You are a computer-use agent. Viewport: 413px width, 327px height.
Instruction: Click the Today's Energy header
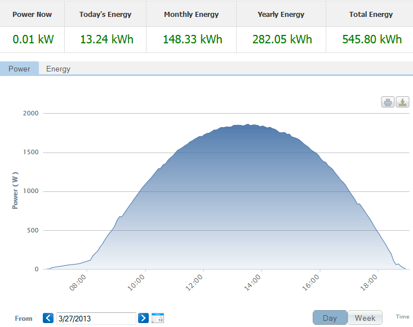105,15
